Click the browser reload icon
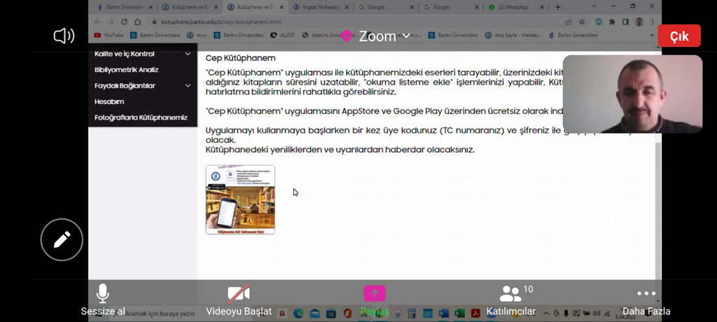 click(124, 22)
